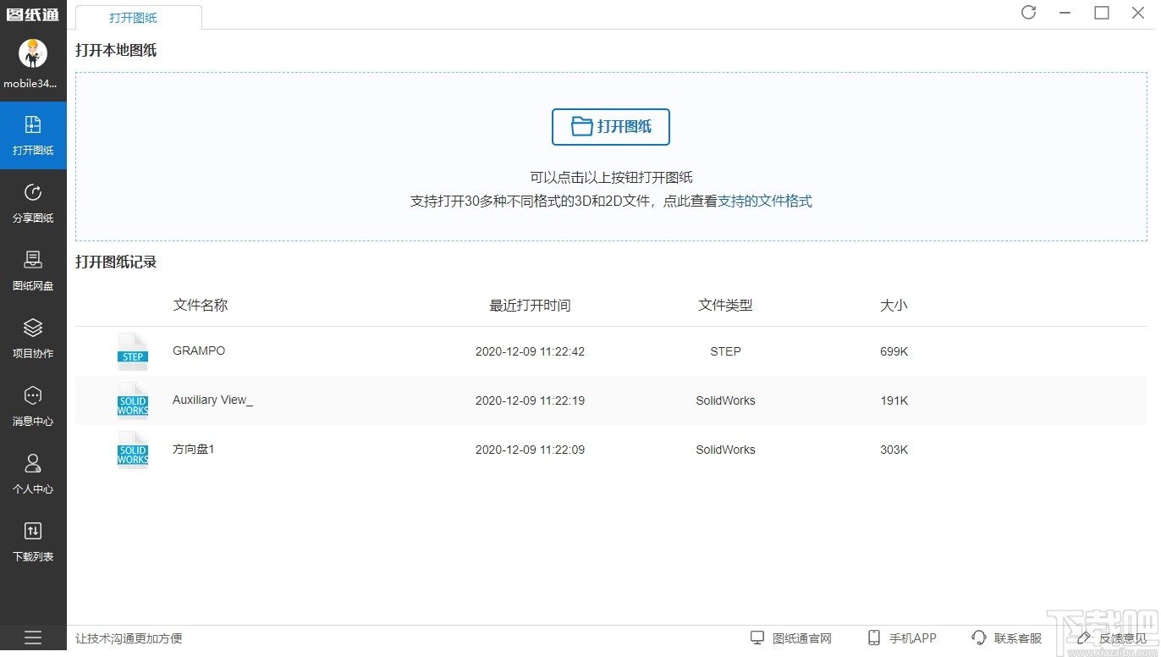This screenshot has height=657, width=1161.
Task: Click the 支持的文件格式 formats link
Action: tap(764, 202)
